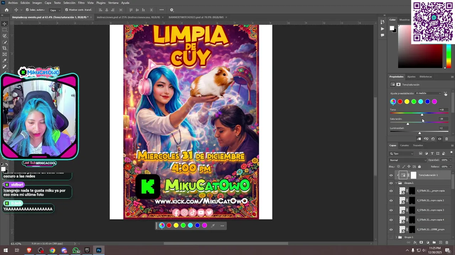Hide layer il_570xN.32...nqm copia 2
This screenshot has width=455, height=255.
391,200
